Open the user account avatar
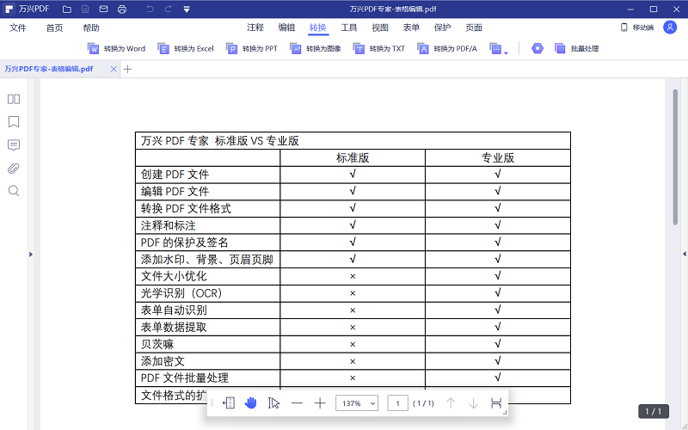688x430 pixels. point(670,28)
